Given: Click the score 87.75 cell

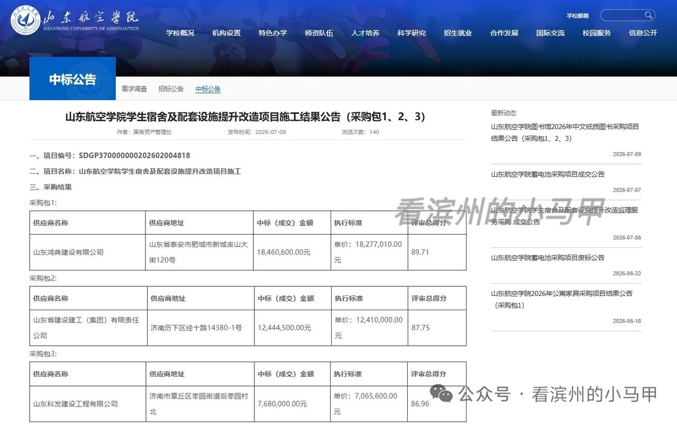Looking at the screenshot, I should [x=437, y=328].
